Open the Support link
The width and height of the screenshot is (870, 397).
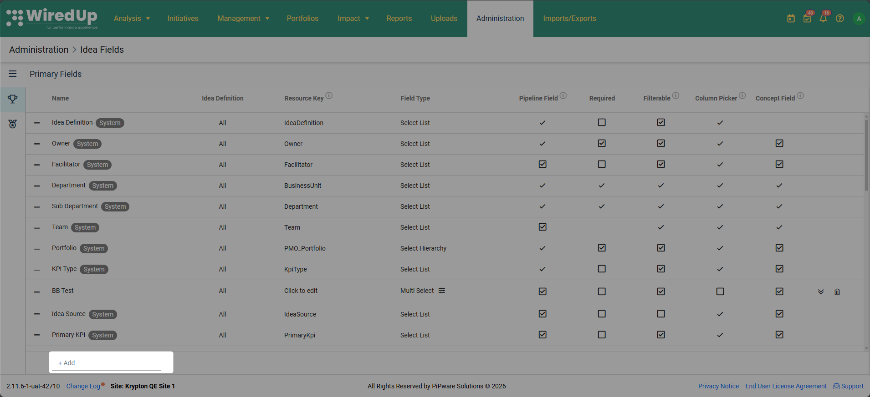848,386
